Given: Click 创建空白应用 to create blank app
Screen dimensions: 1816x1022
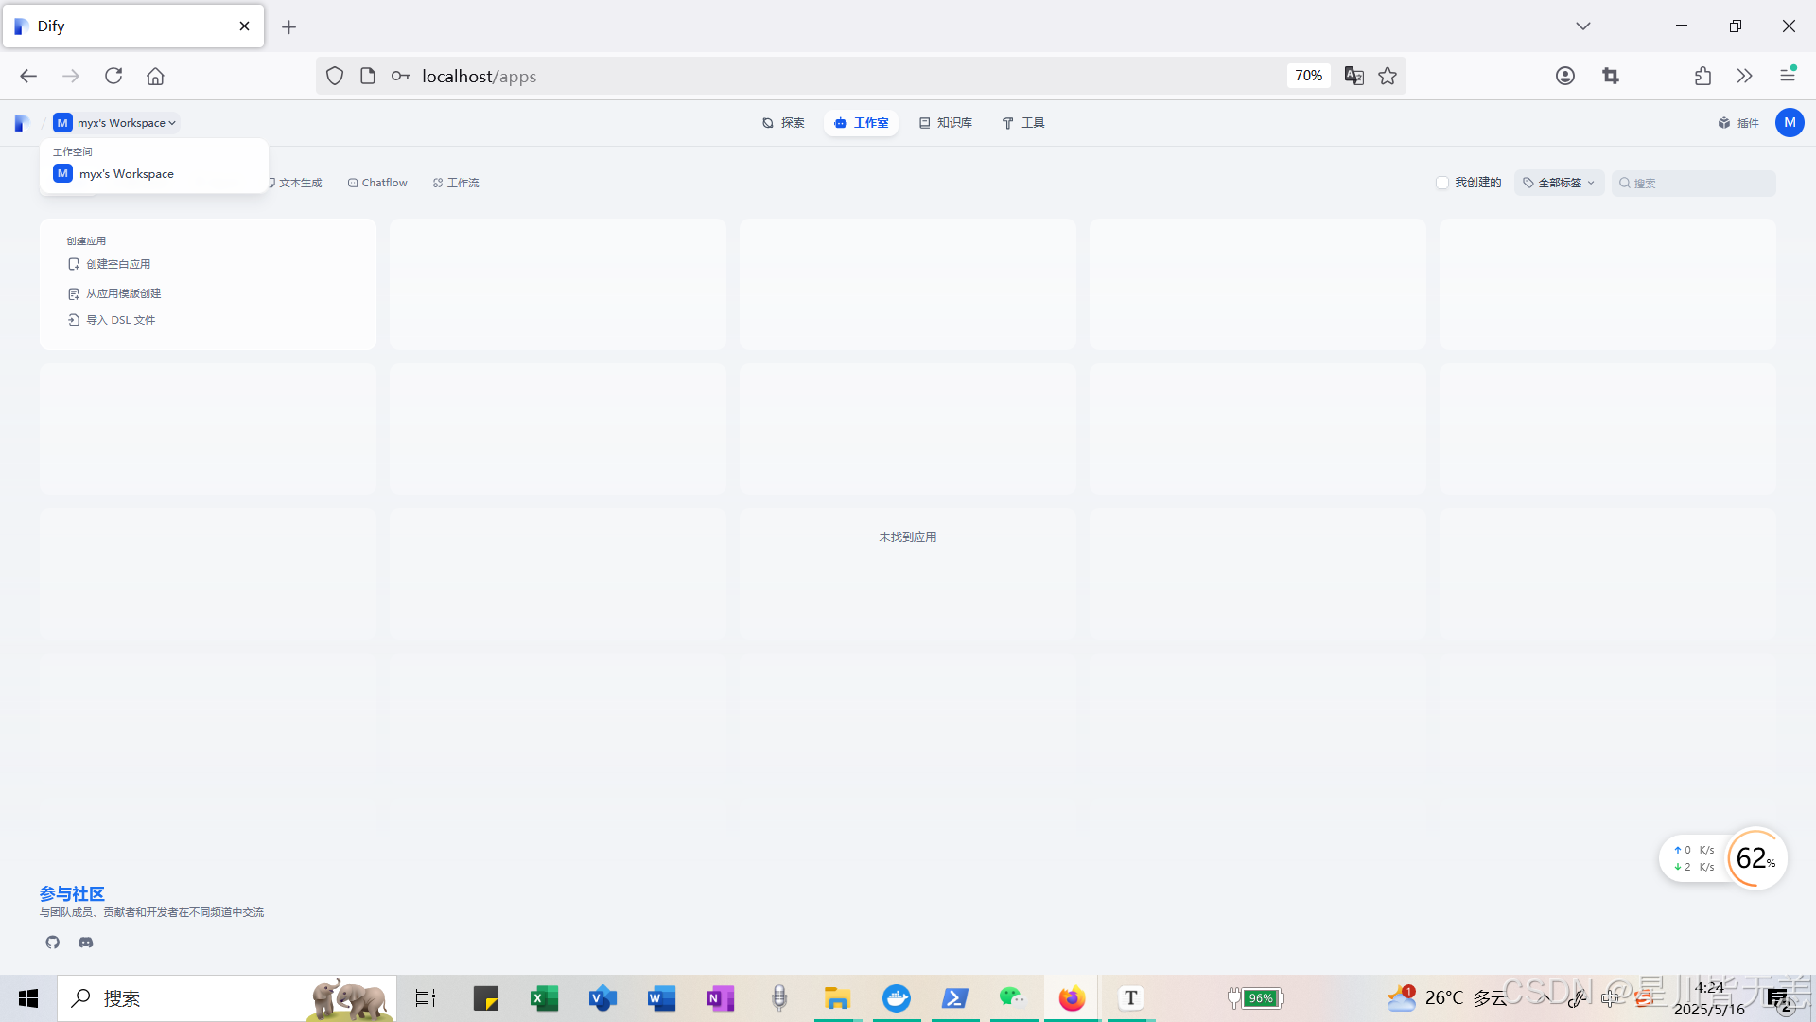Looking at the screenshot, I should click(118, 264).
